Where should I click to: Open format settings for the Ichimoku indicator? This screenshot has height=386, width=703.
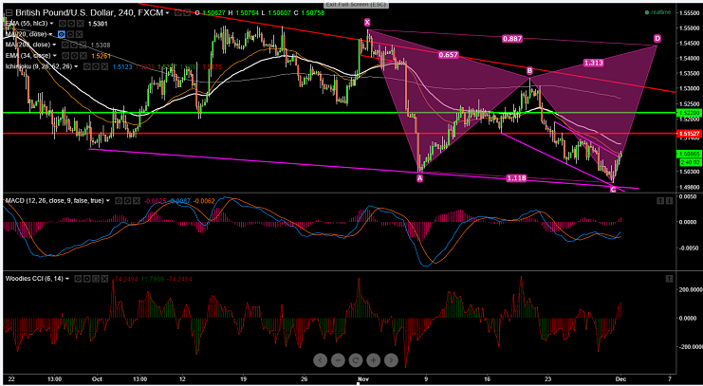tap(96, 66)
